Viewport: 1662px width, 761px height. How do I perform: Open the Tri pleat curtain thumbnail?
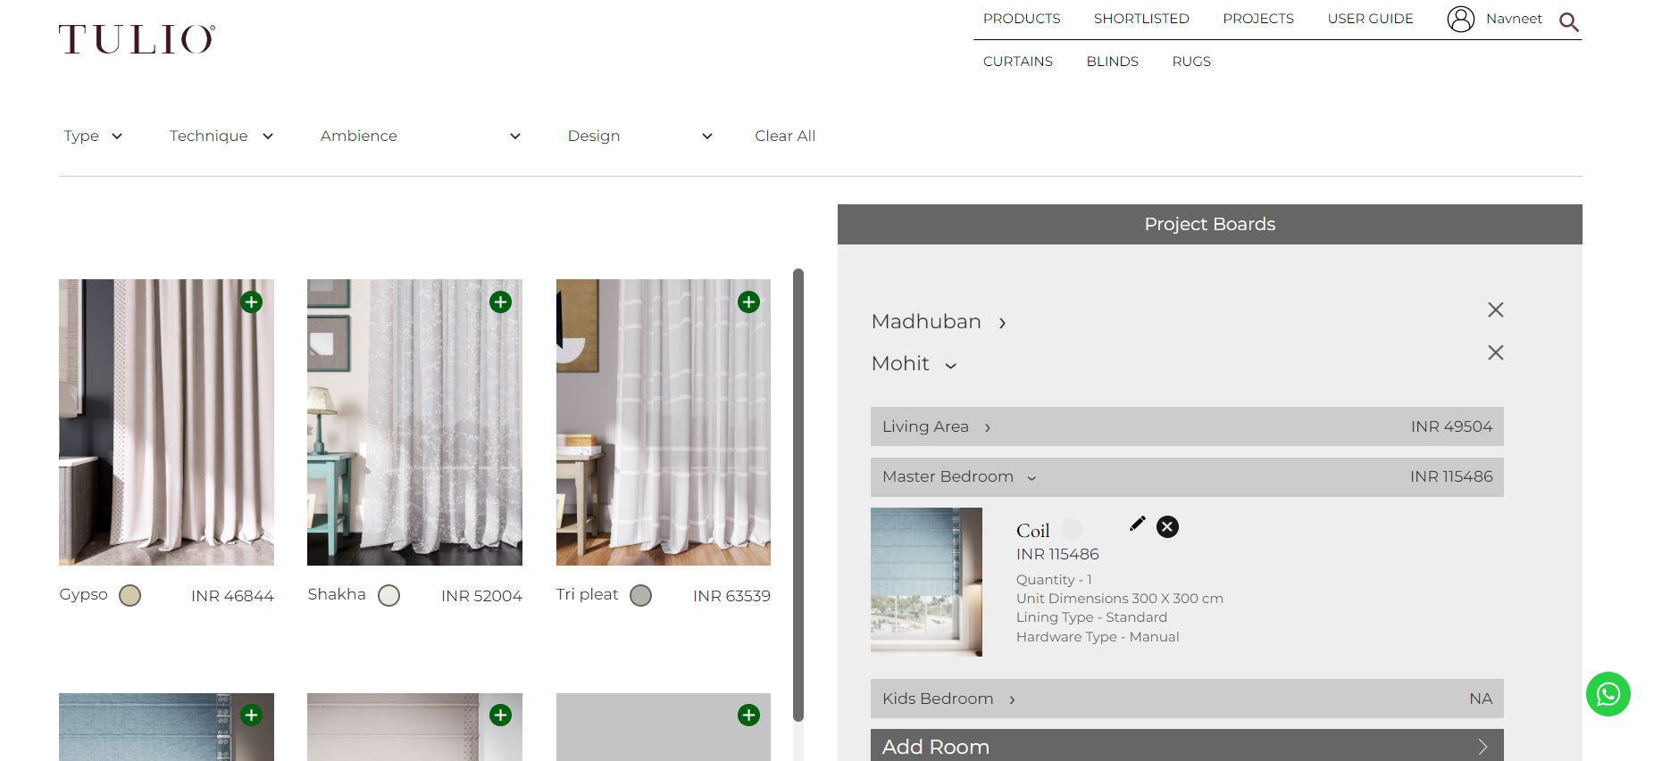click(663, 422)
